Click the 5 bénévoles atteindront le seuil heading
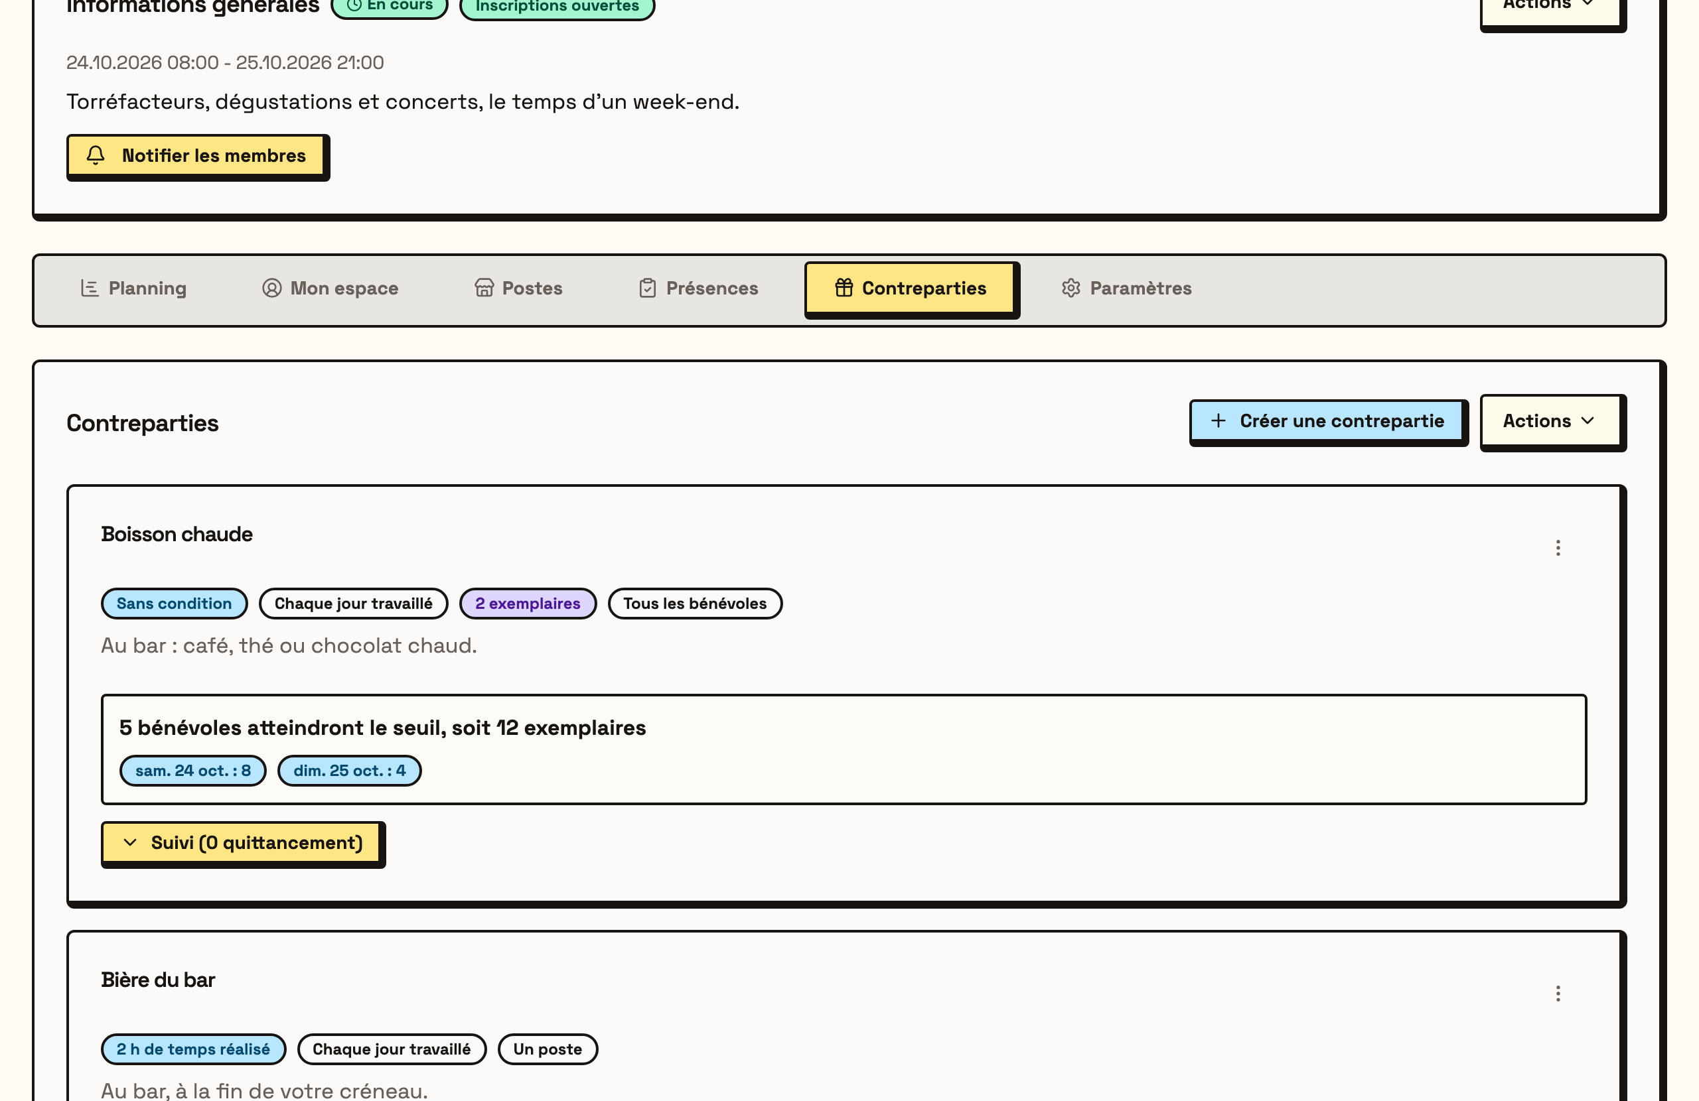 pos(383,727)
